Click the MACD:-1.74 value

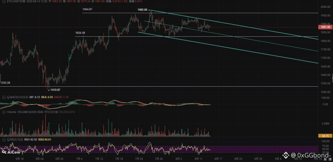point(62,97)
